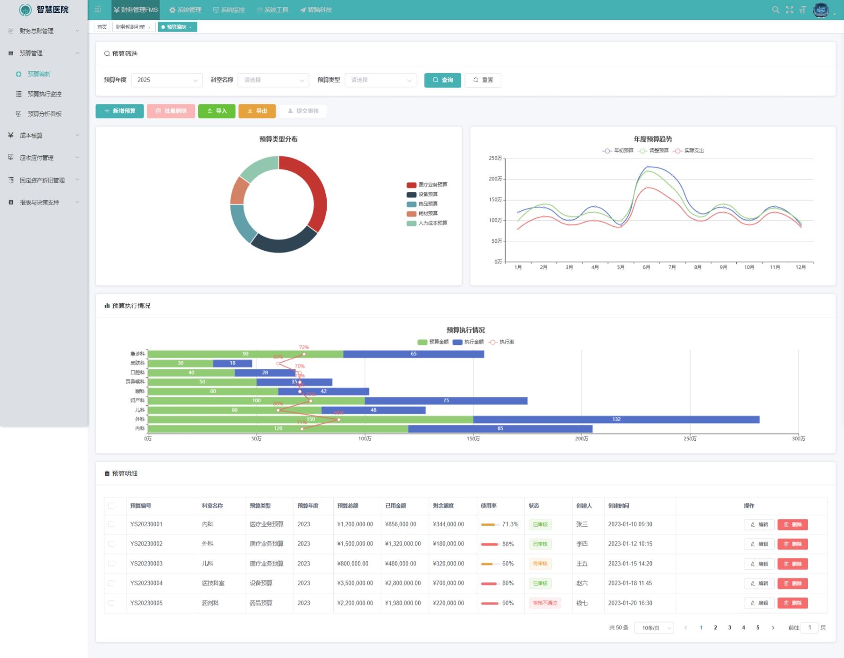Open the user avatar menu
The width and height of the screenshot is (844, 658).
pos(821,10)
